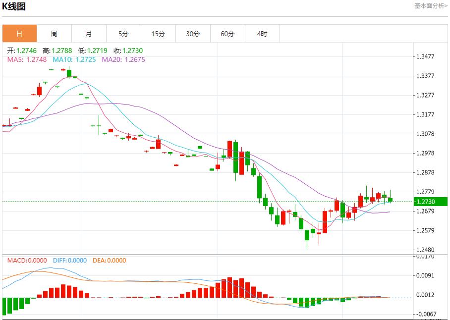The height and width of the screenshot is (320, 450).
Task: Click the MACD indicator label
Action: 27,261
